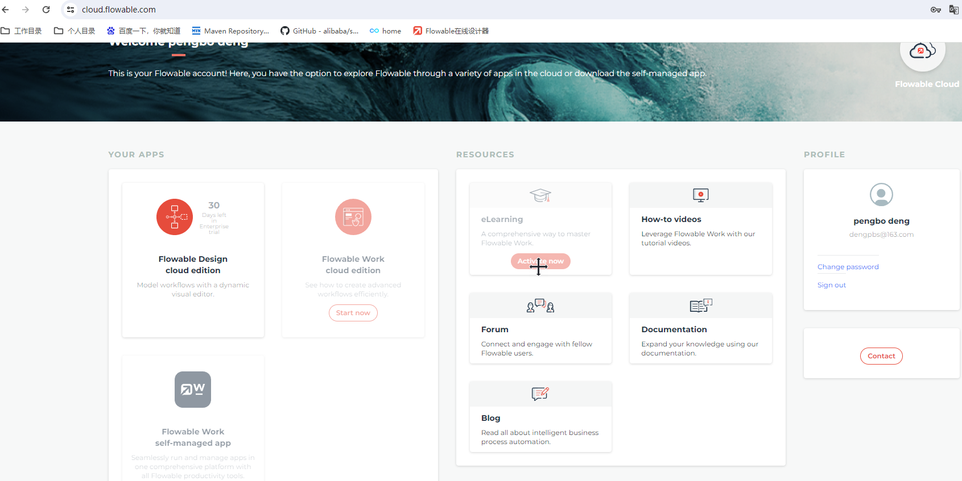Click the Flowable Work cloud edition title
This screenshot has width=962, height=481.
coord(353,265)
